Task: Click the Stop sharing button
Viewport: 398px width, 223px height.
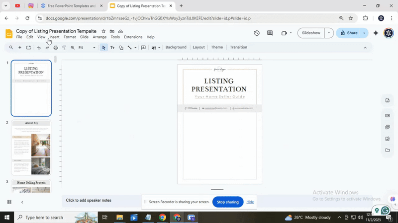Action: (x=228, y=202)
